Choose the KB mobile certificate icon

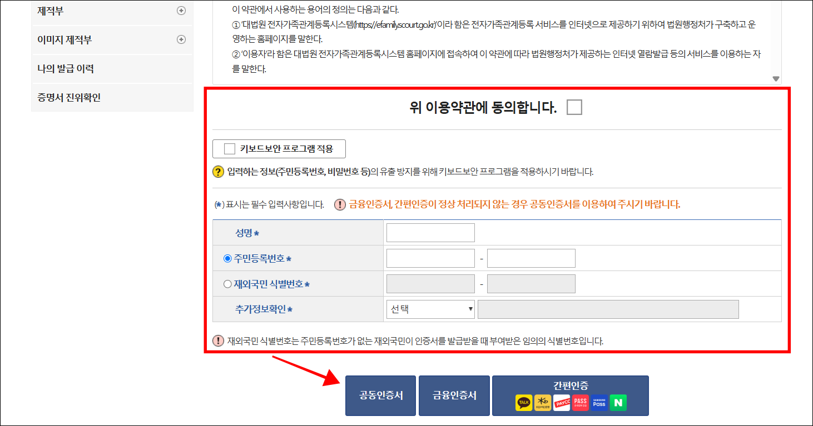click(x=543, y=402)
